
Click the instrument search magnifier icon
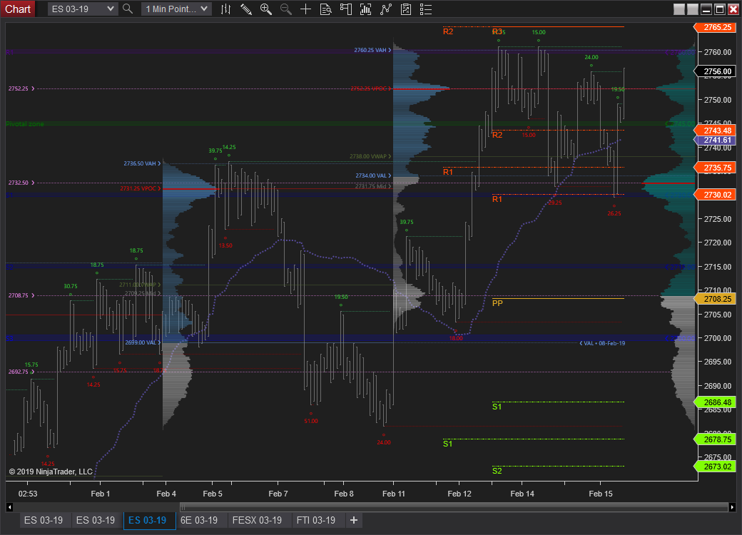[x=127, y=9]
